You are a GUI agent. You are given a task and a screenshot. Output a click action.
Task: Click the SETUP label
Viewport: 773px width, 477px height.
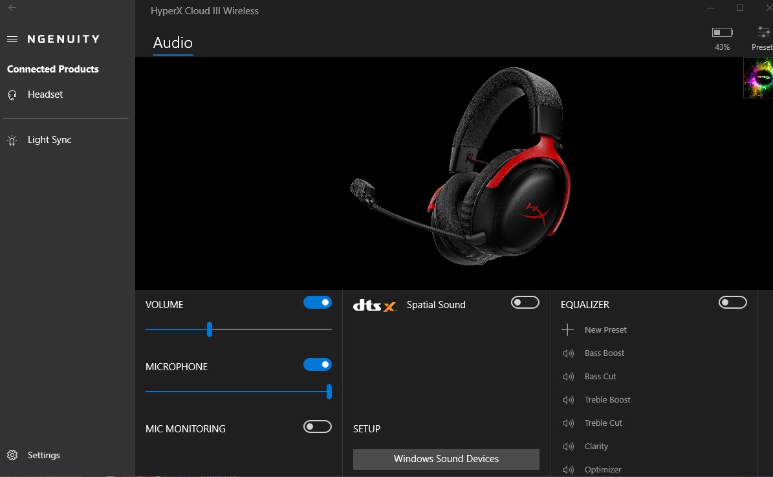click(367, 429)
